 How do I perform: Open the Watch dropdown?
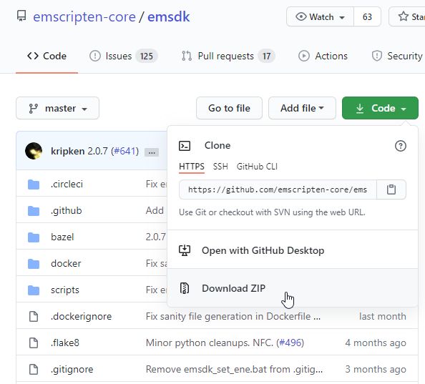click(320, 16)
